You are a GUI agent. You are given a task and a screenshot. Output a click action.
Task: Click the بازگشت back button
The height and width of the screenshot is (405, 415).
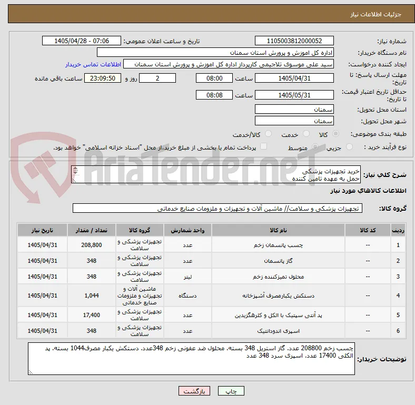click(x=194, y=391)
